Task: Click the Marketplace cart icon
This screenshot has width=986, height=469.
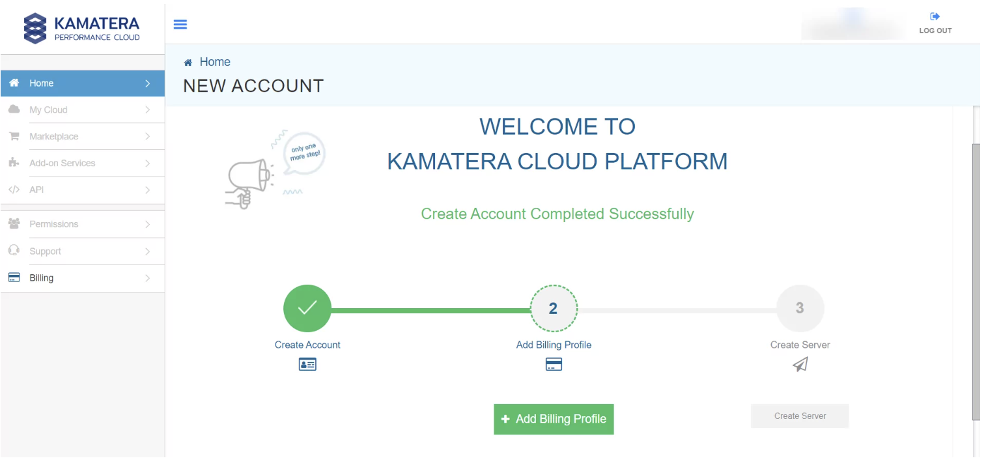Action: coord(14,137)
